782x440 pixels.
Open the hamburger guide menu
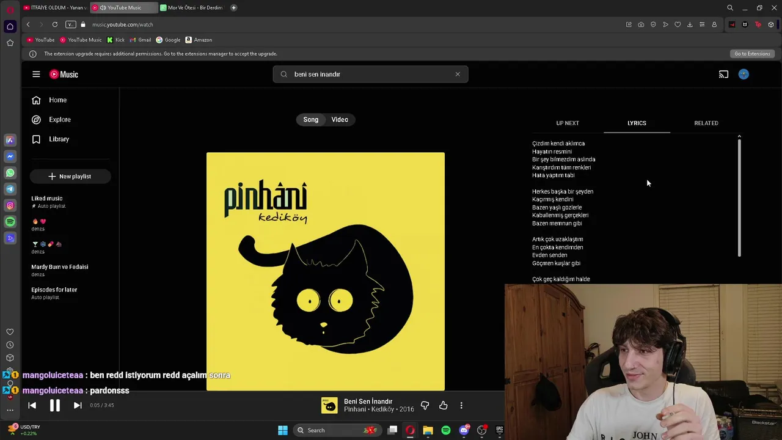point(36,74)
